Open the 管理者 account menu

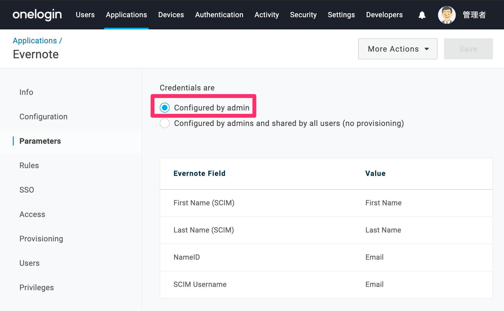[474, 15]
